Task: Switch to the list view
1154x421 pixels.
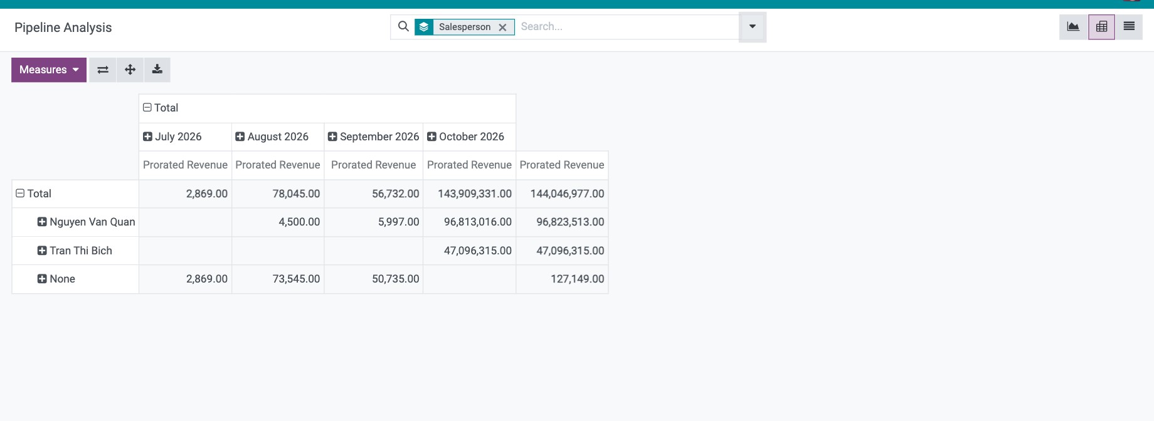Action: click(1129, 27)
